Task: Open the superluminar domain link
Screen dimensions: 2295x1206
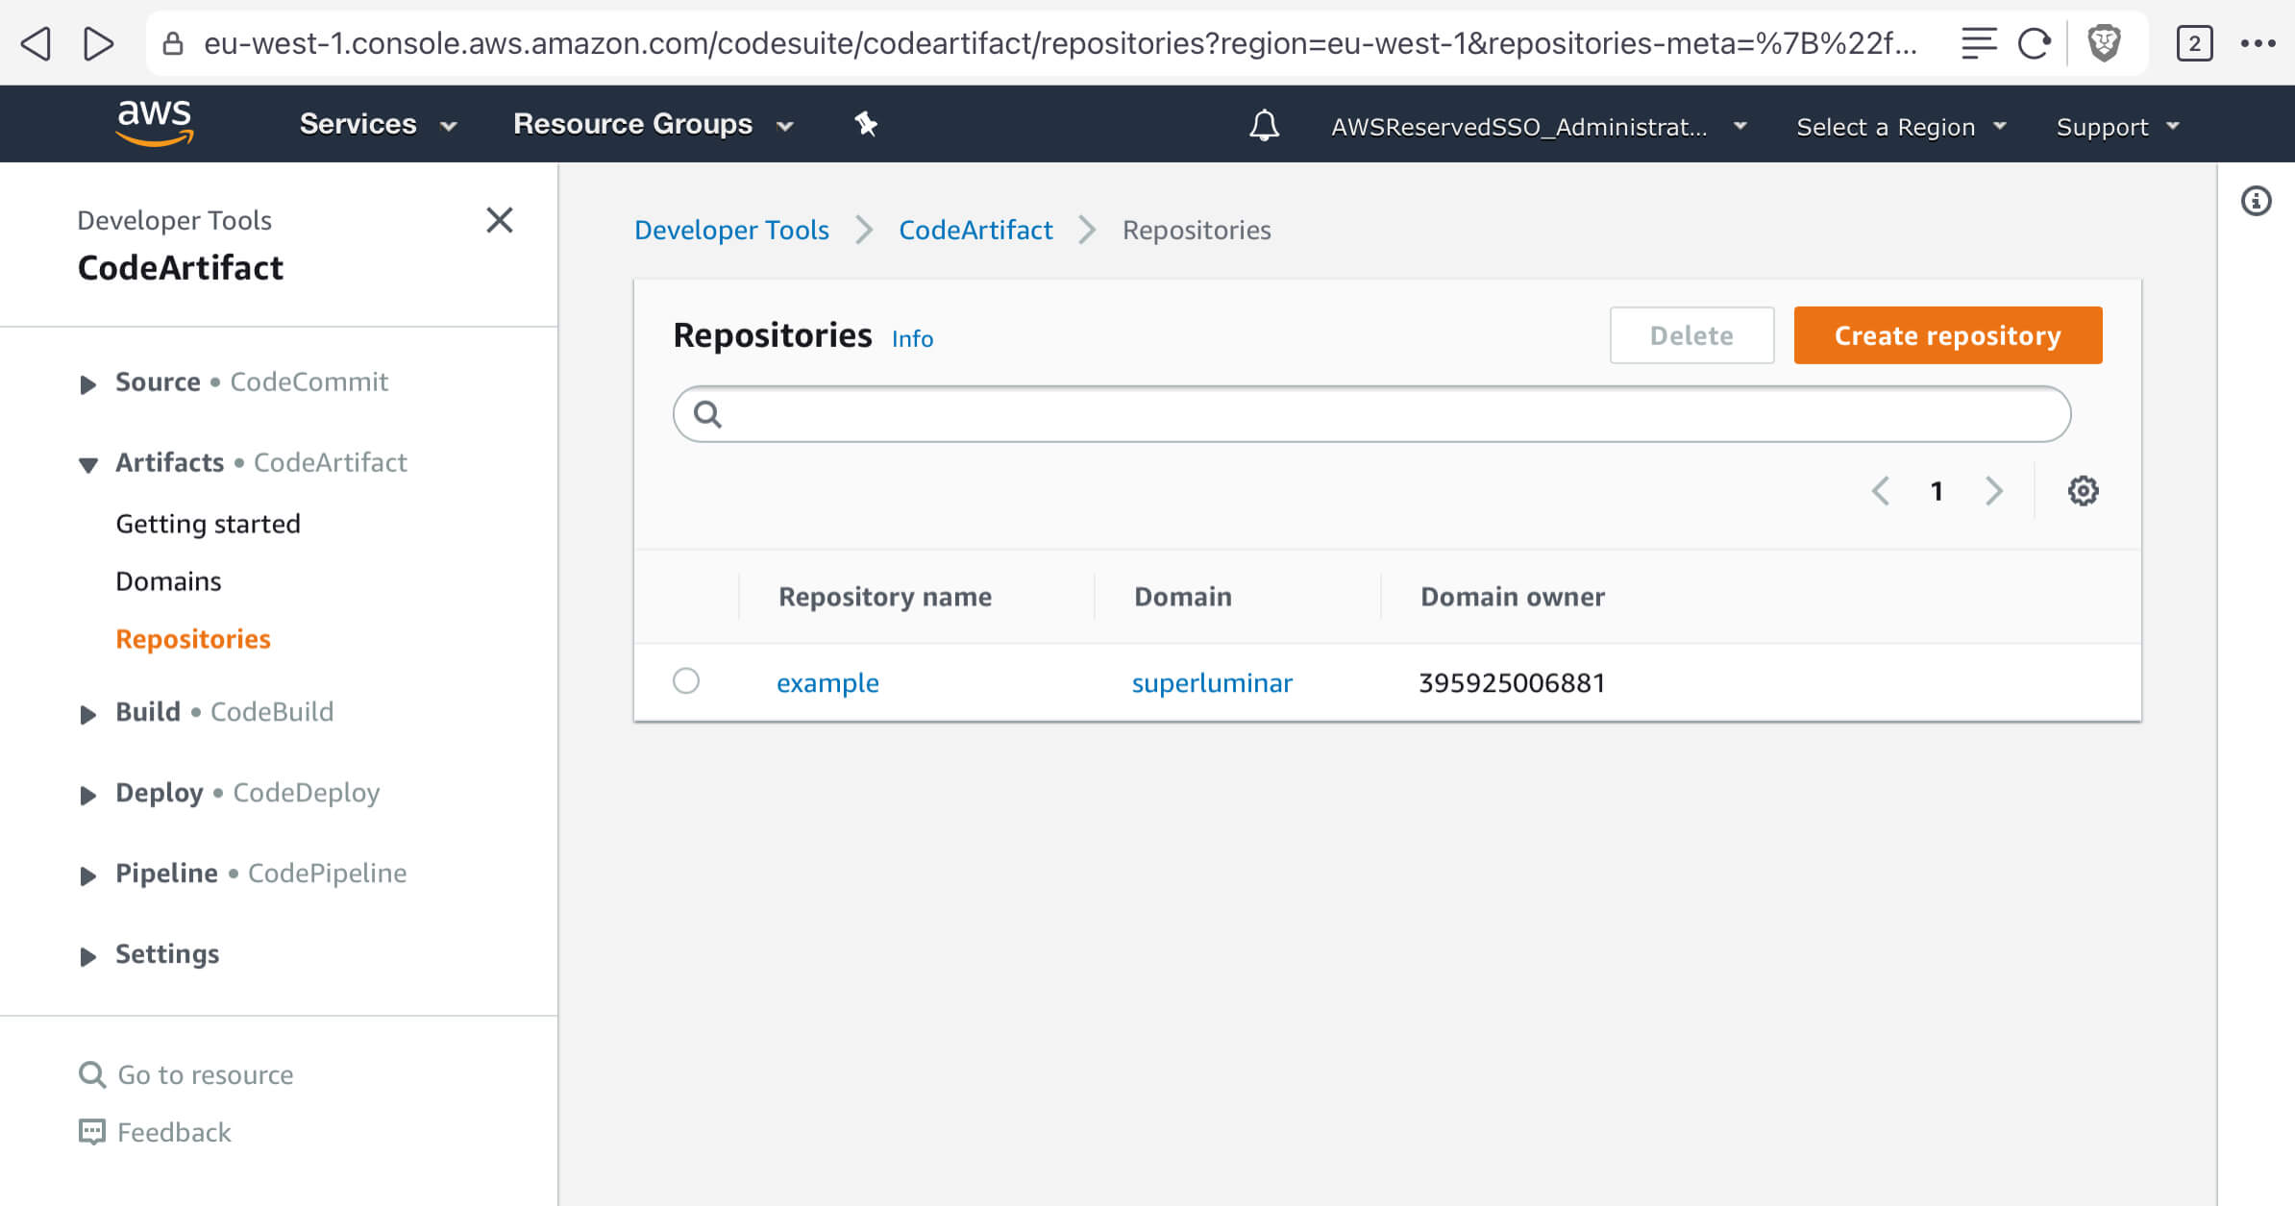Action: coord(1211,682)
